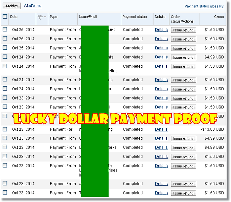Open the "What's this" help link
Screen dimensions: 231x202
click(32, 6)
